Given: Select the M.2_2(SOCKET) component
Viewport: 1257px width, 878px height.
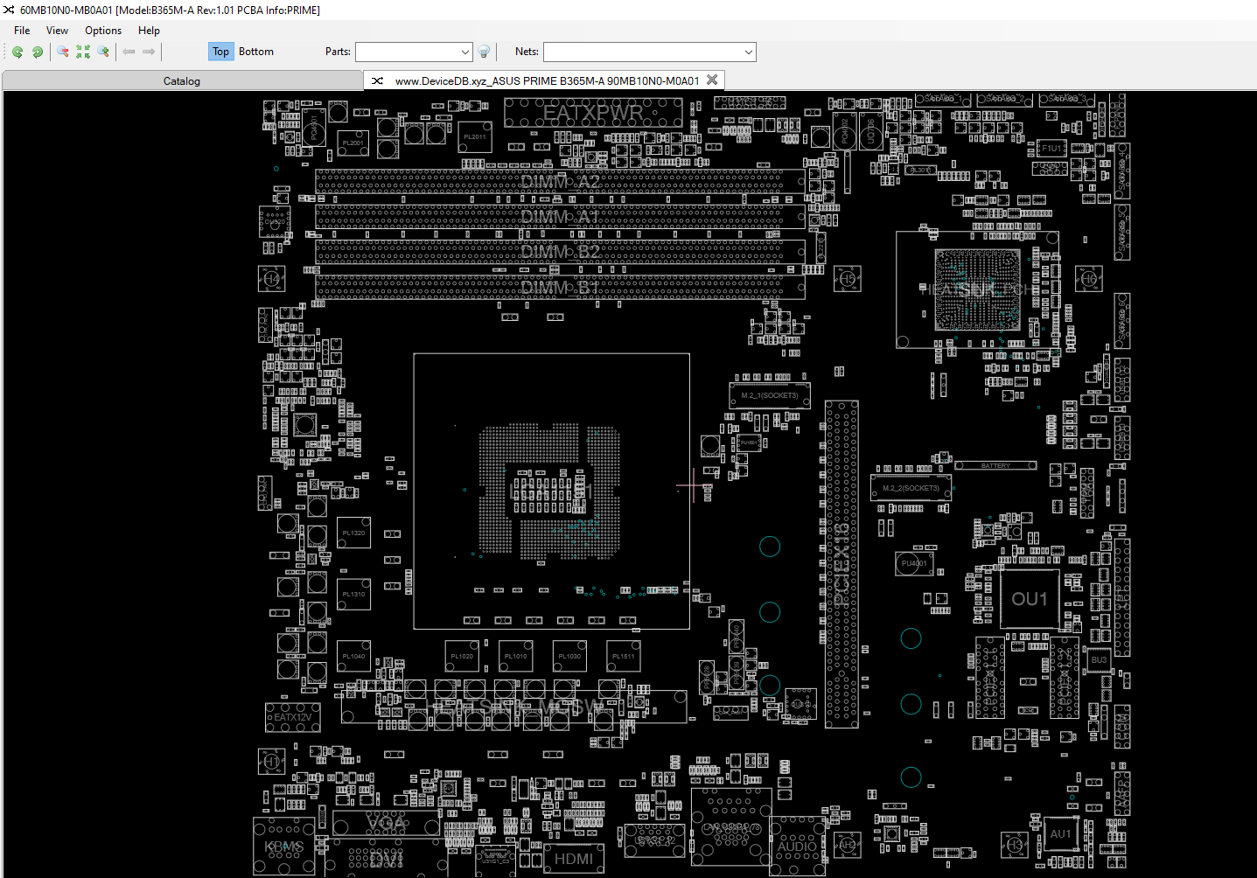Looking at the screenshot, I should pyautogui.click(x=911, y=488).
